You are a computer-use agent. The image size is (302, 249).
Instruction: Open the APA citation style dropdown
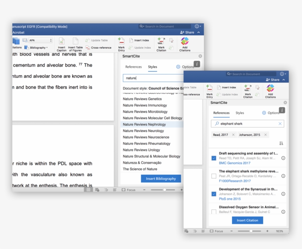(41, 41)
